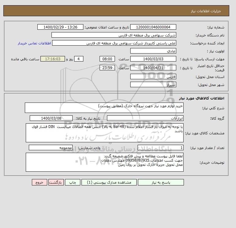This screenshot has height=228, width=236.
Task: Click the اولویت نیاز label
Action: 216,51
